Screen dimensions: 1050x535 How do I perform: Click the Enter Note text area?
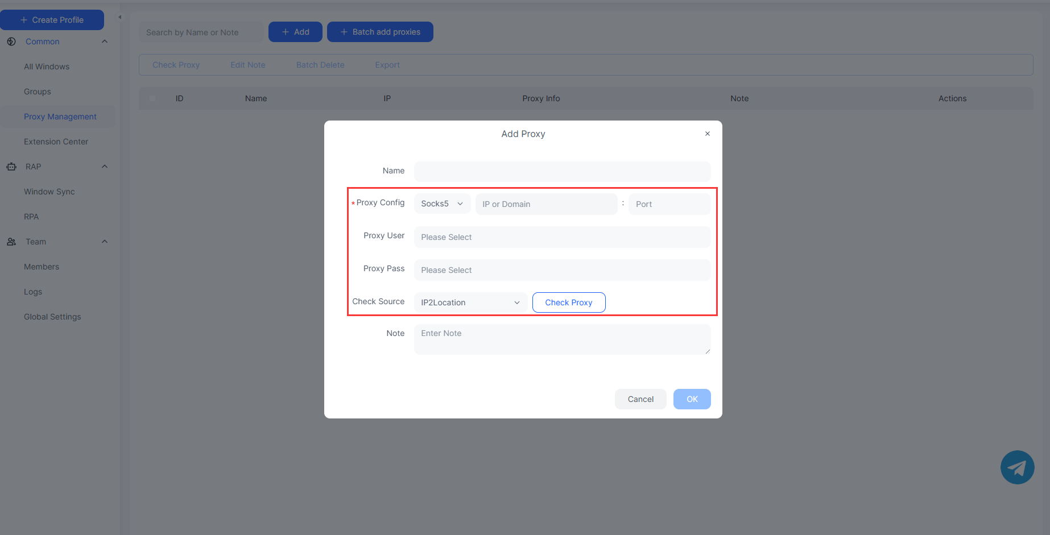(562, 339)
